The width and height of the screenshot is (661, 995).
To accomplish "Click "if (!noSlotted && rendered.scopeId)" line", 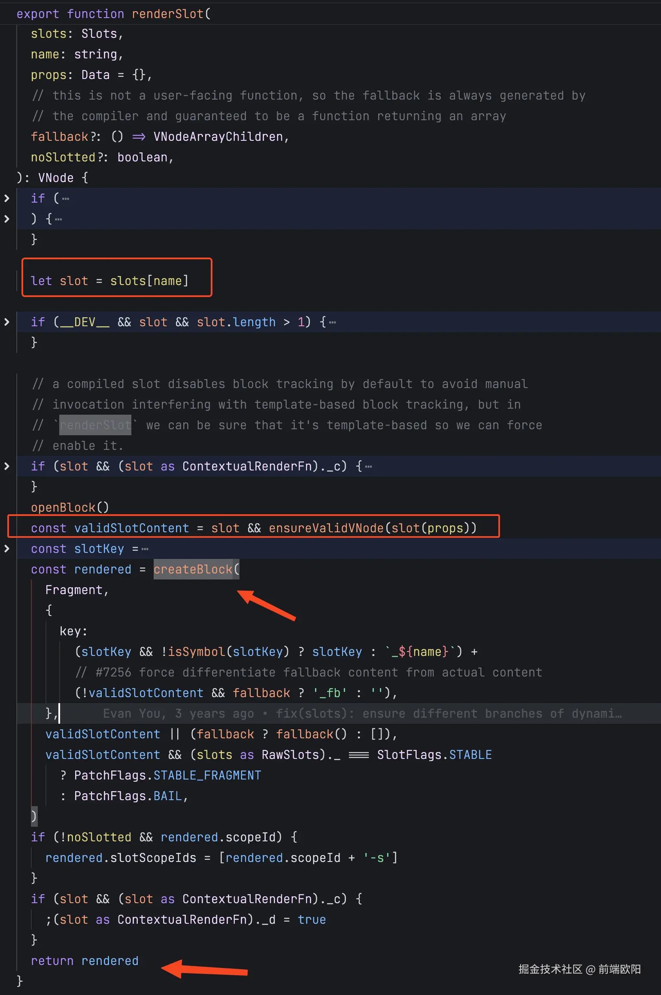I will click(x=164, y=837).
